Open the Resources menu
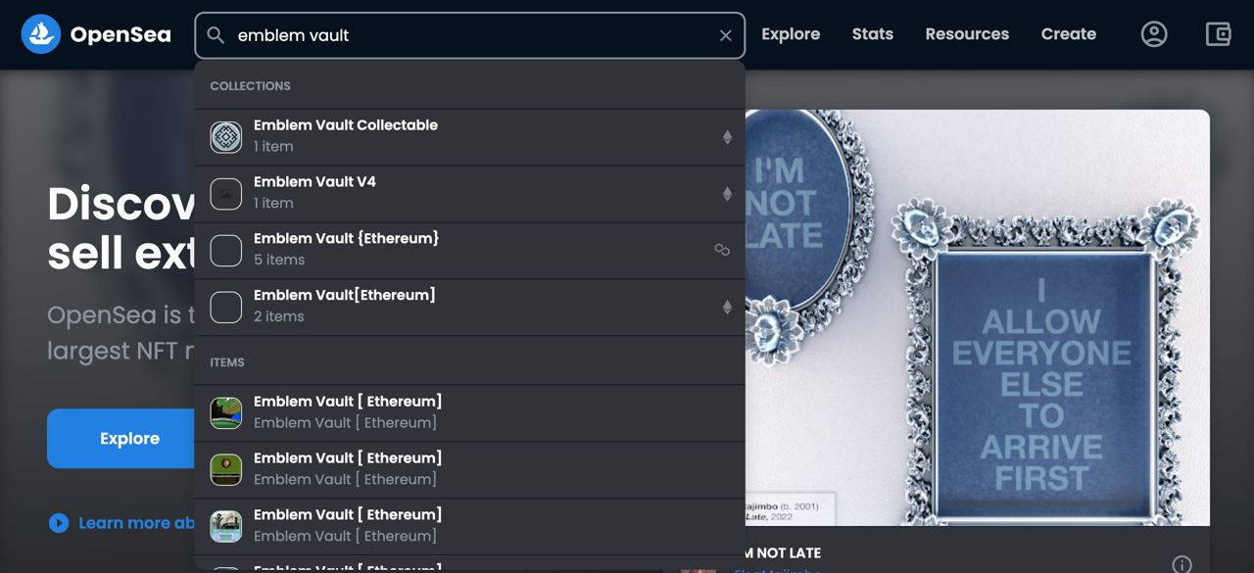The image size is (1254, 573). point(967,34)
